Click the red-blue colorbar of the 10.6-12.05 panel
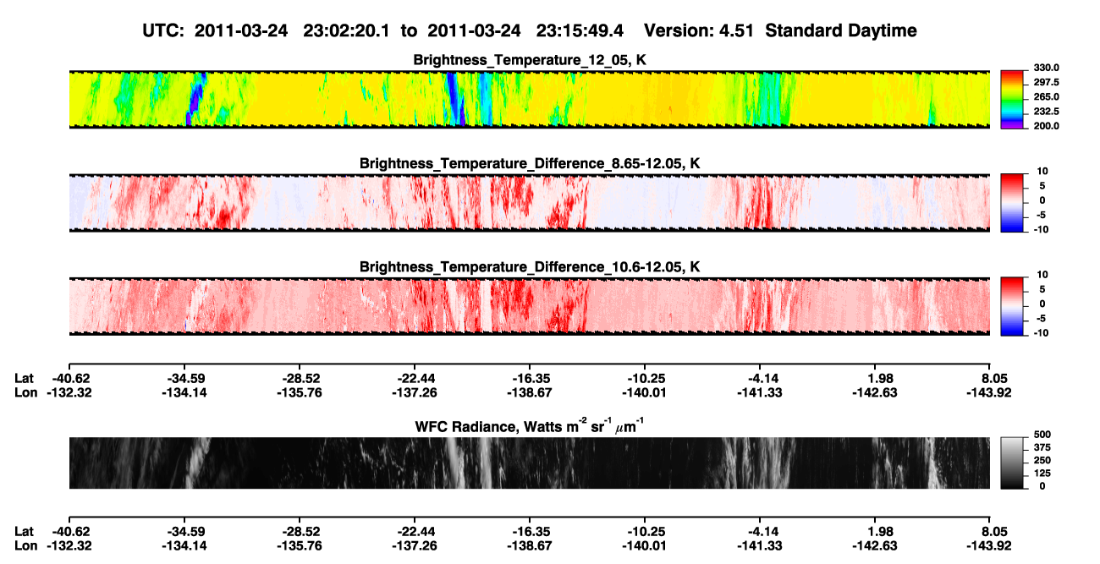 1013,306
